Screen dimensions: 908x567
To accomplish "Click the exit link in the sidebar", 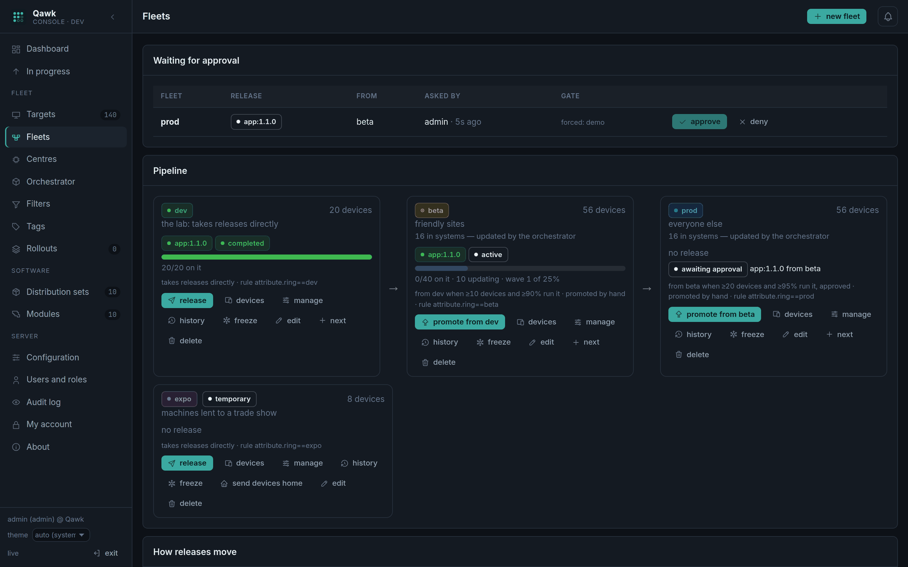I will [x=106, y=553].
